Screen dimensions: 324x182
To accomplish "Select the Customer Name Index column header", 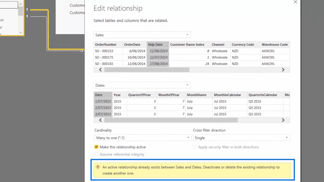I will tap(190, 45).
